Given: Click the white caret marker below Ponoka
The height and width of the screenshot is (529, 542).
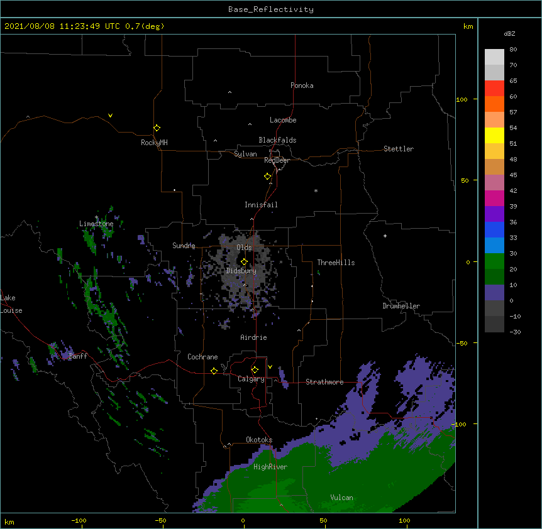Looking at the screenshot, I should coord(230,92).
